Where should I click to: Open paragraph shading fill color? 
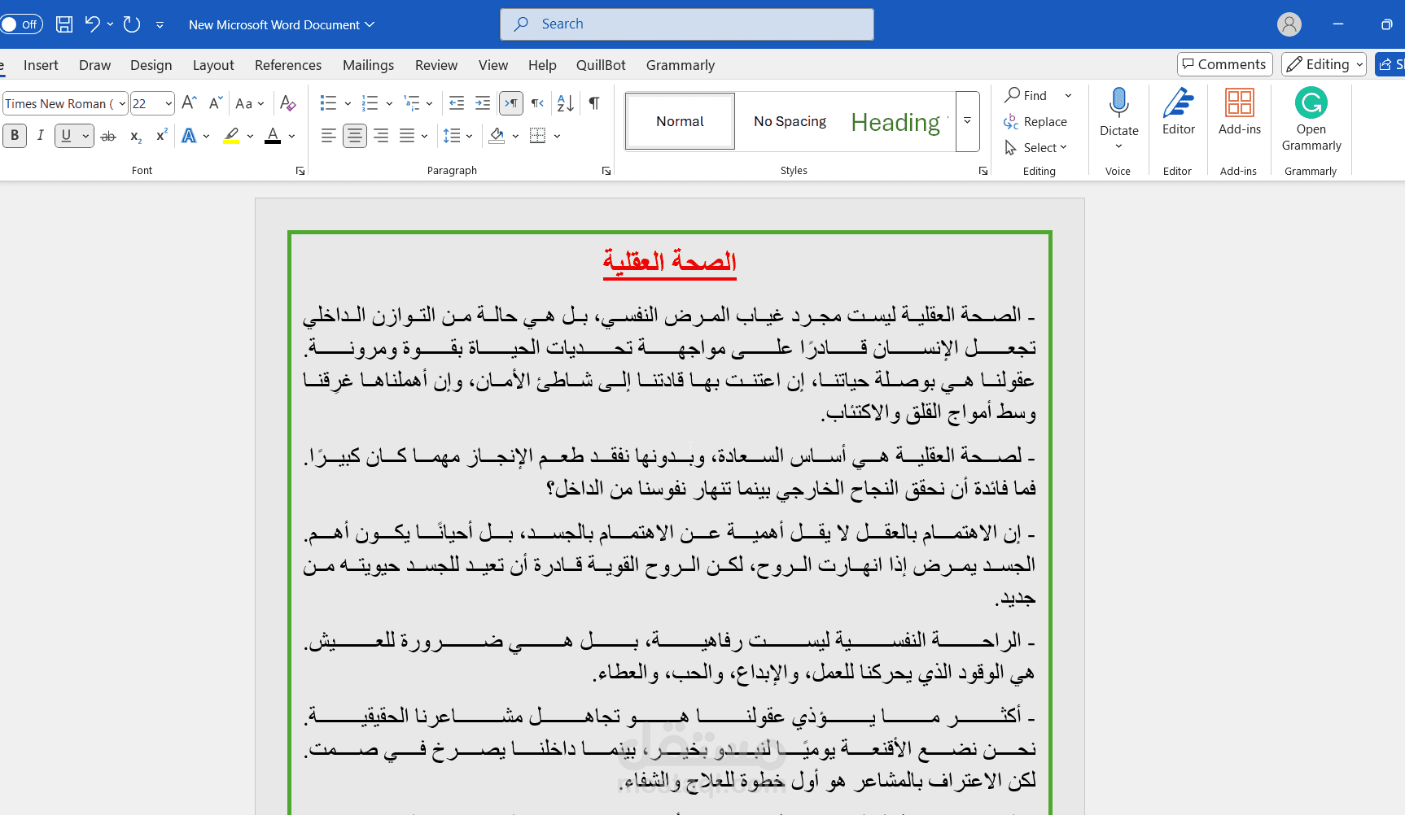click(x=497, y=136)
